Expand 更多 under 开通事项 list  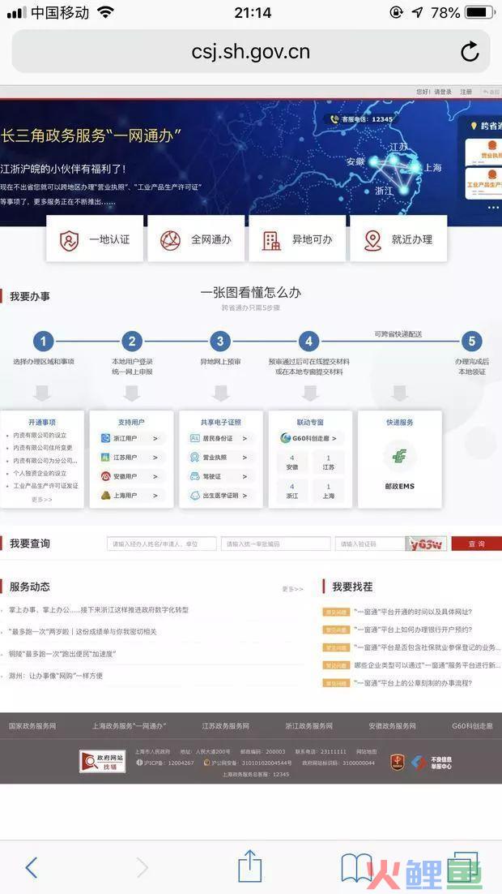[41, 499]
